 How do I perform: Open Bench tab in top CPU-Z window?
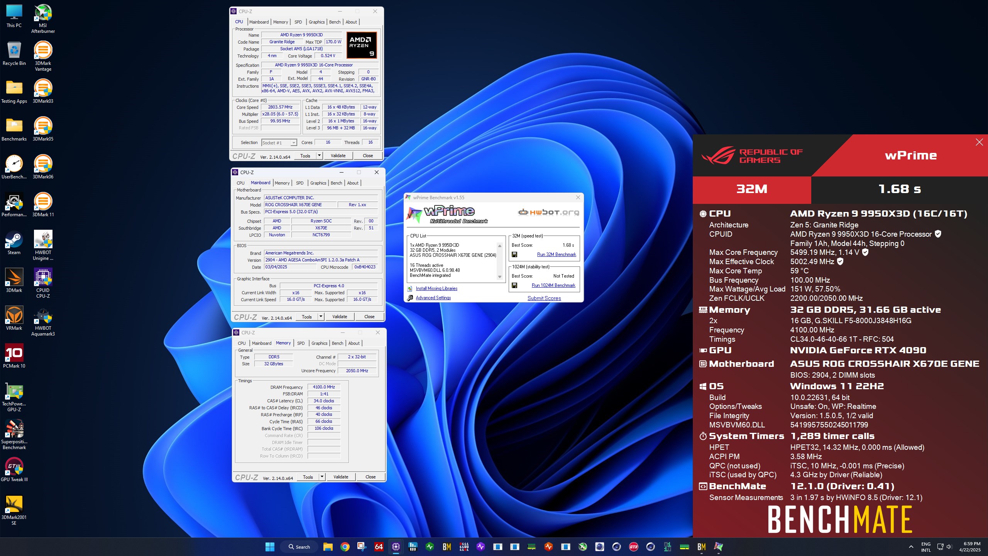335,22
